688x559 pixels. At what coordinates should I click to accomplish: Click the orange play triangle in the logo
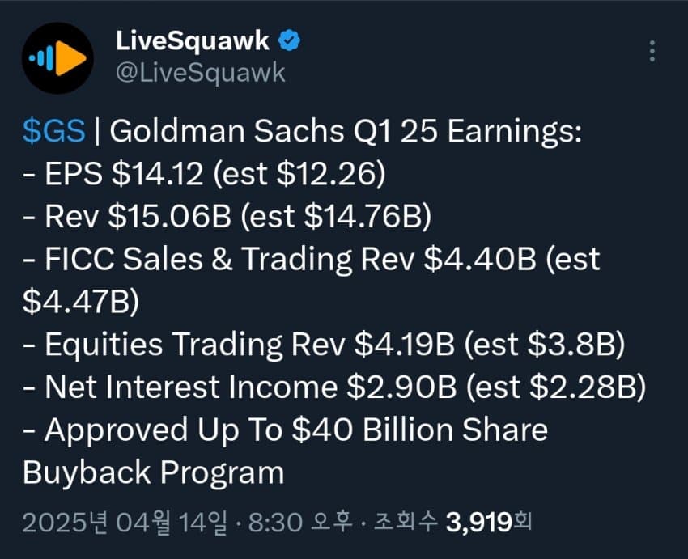click(x=70, y=58)
